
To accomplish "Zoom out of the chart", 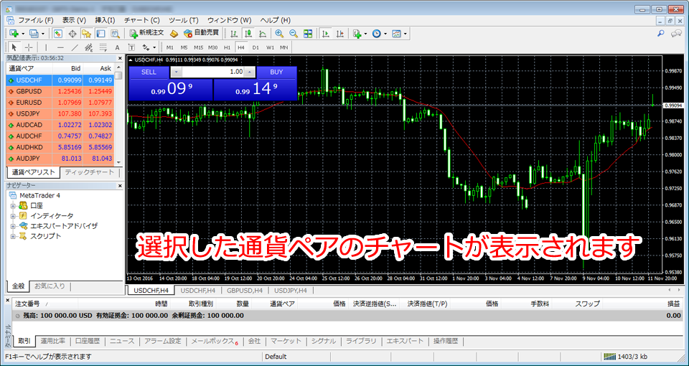I will pyautogui.click(x=294, y=34).
